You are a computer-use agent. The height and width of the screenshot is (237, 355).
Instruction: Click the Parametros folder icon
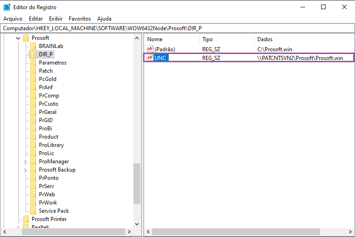pos(33,63)
